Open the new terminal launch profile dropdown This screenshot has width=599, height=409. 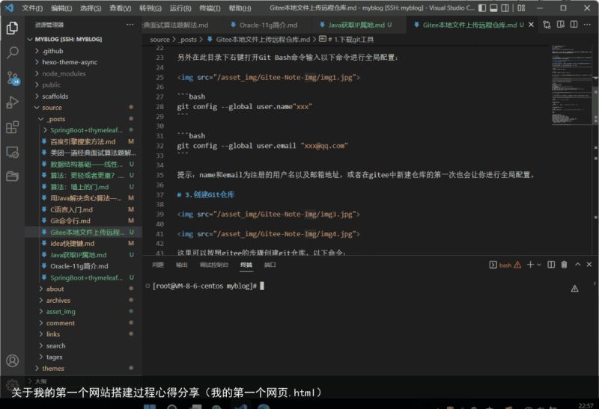pyautogui.click(x=539, y=265)
